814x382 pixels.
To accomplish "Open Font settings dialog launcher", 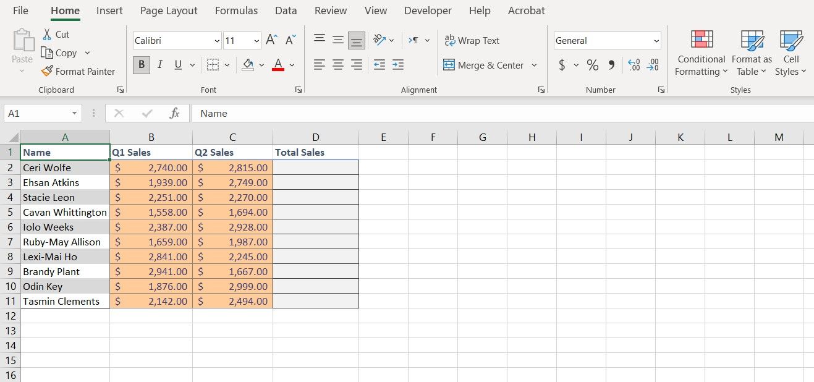I will click(299, 90).
